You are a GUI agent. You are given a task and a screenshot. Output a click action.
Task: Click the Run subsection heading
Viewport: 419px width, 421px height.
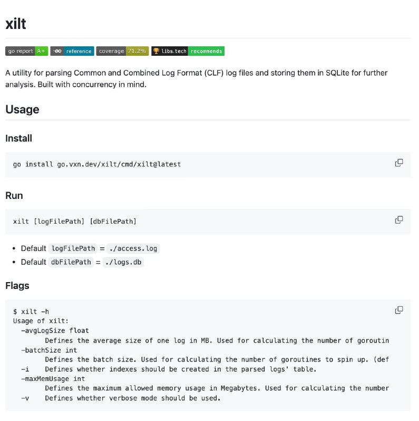tap(14, 195)
